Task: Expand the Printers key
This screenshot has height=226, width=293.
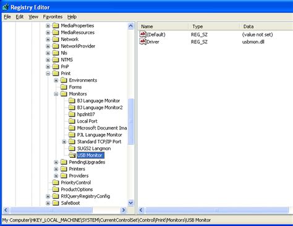Action: [56, 169]
